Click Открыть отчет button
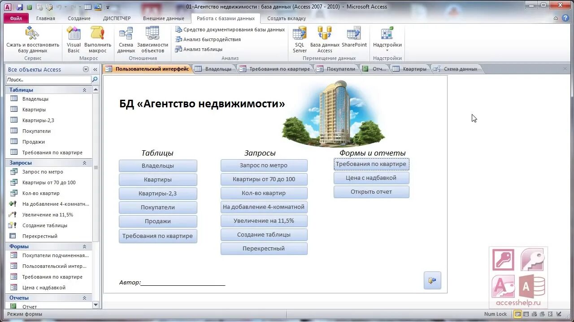Viewport: 574px width, 322px height. (371, 192)
